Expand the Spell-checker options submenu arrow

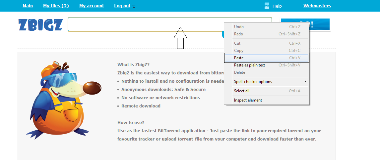[x=305, y=82]
